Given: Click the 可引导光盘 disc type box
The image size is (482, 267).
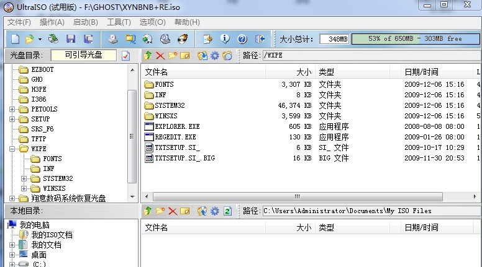Looking at the screenshot, I should [84, 55].
